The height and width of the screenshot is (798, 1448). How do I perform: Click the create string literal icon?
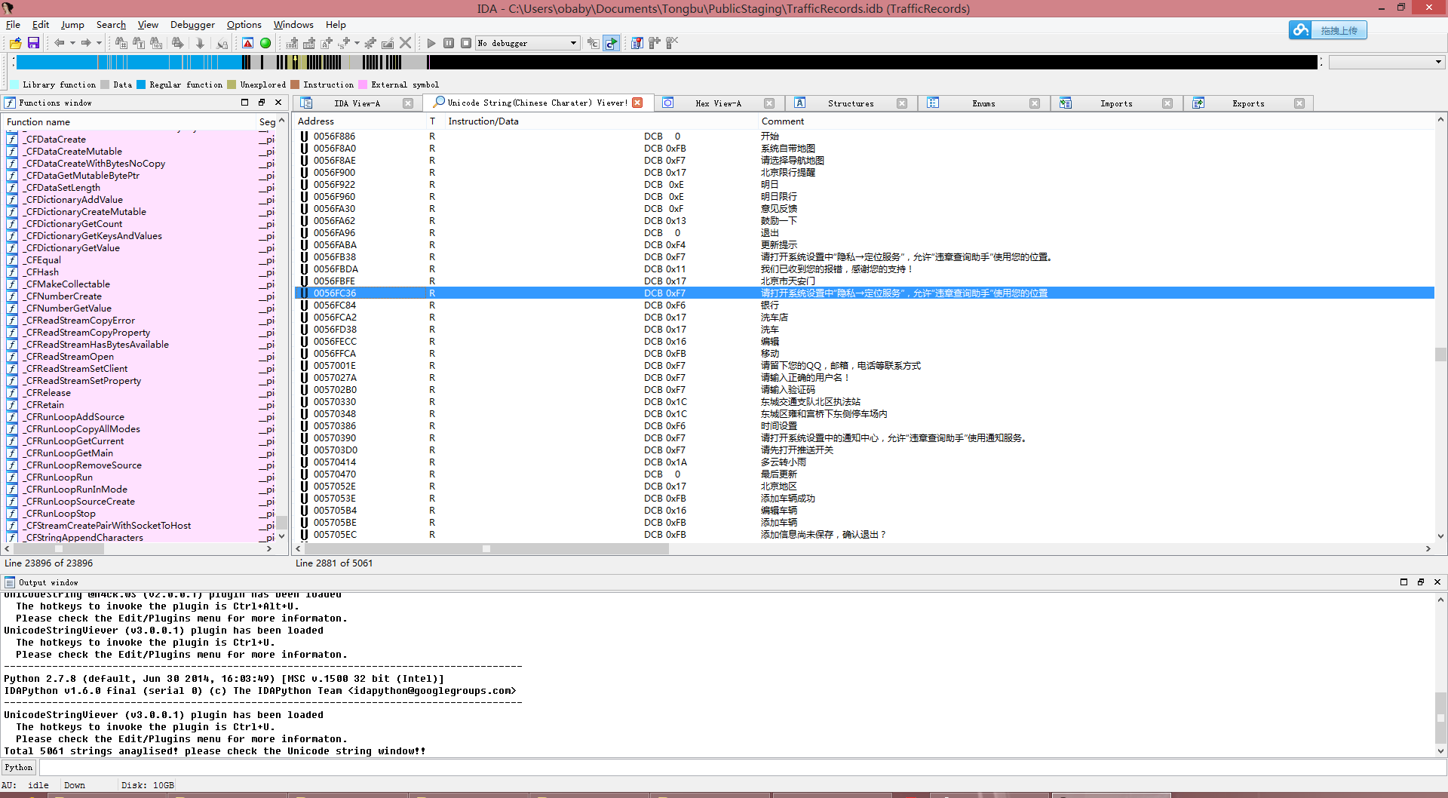point(327,43)
